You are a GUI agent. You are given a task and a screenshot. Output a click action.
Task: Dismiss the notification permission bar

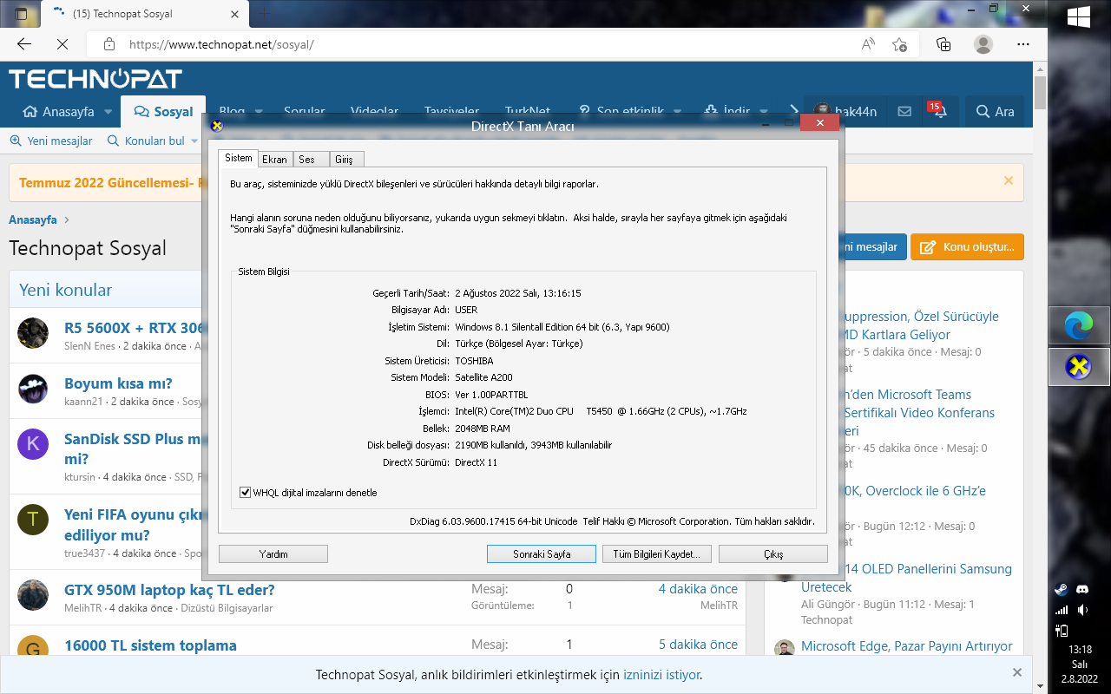[x=1017, y=672]
